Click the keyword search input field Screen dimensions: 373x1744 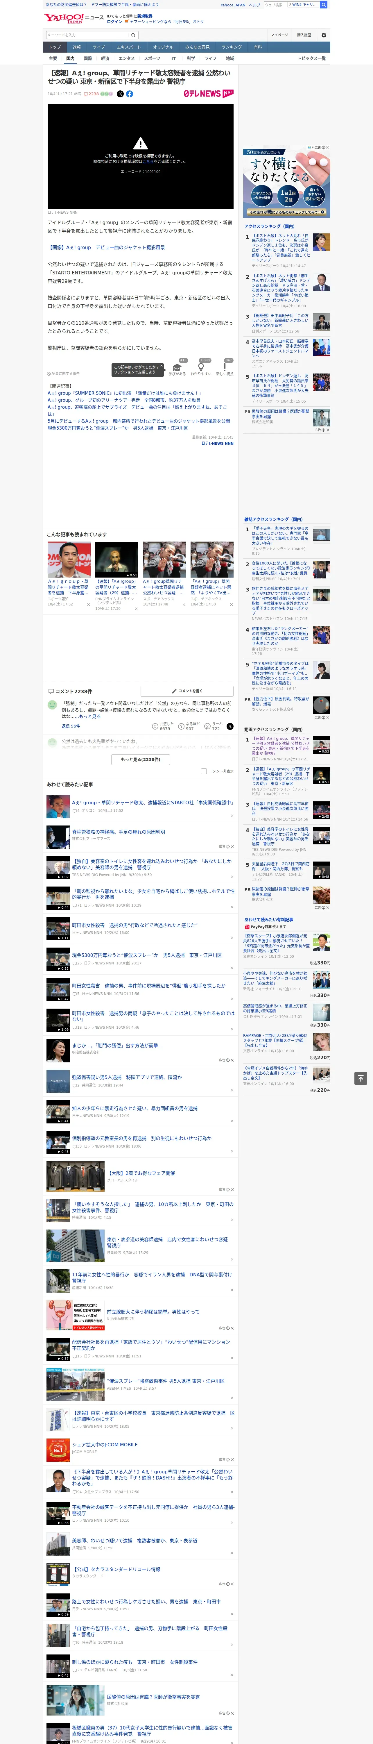pos(87,35)
